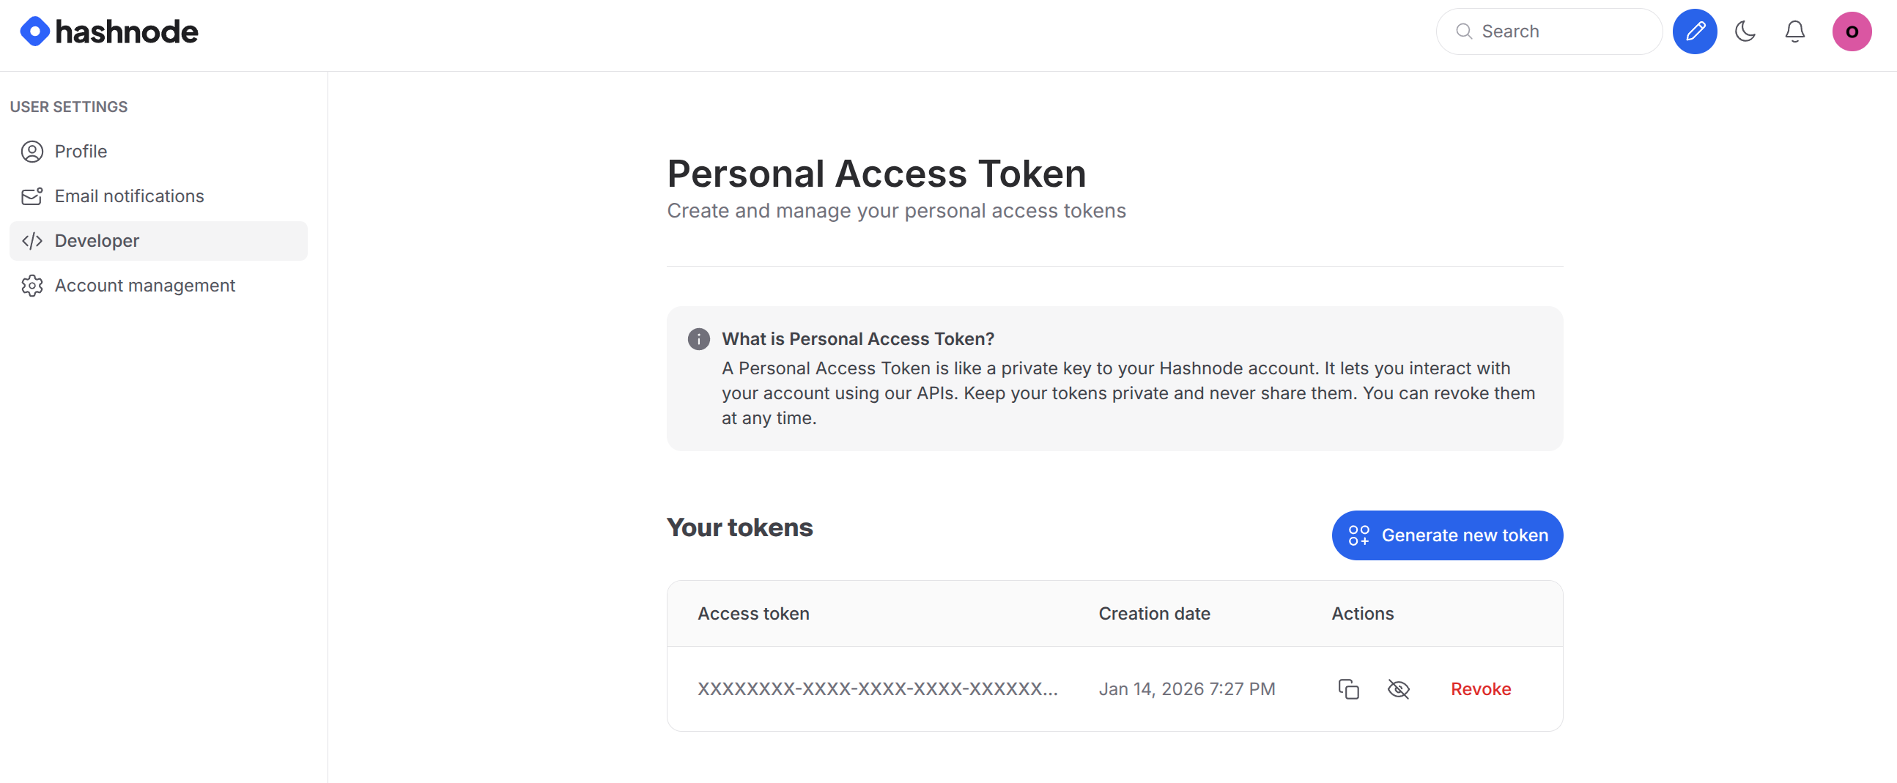1897x783 pixels.
Task: Open the profile avatar menu
Action: pos(1853,31)
